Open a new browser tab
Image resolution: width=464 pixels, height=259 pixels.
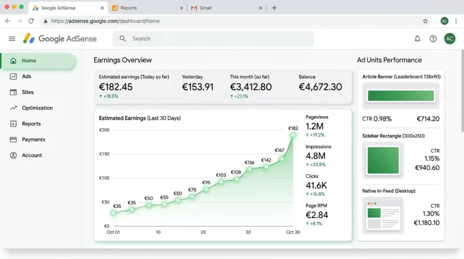[274, 8]
